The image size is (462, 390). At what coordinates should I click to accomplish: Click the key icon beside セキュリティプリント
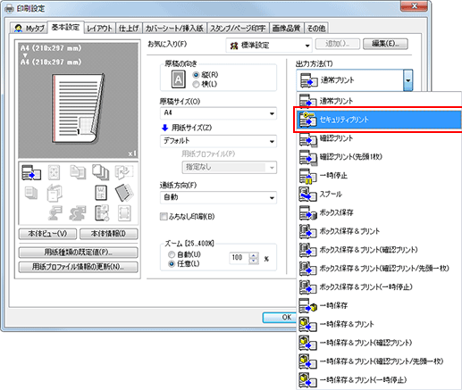307,120
